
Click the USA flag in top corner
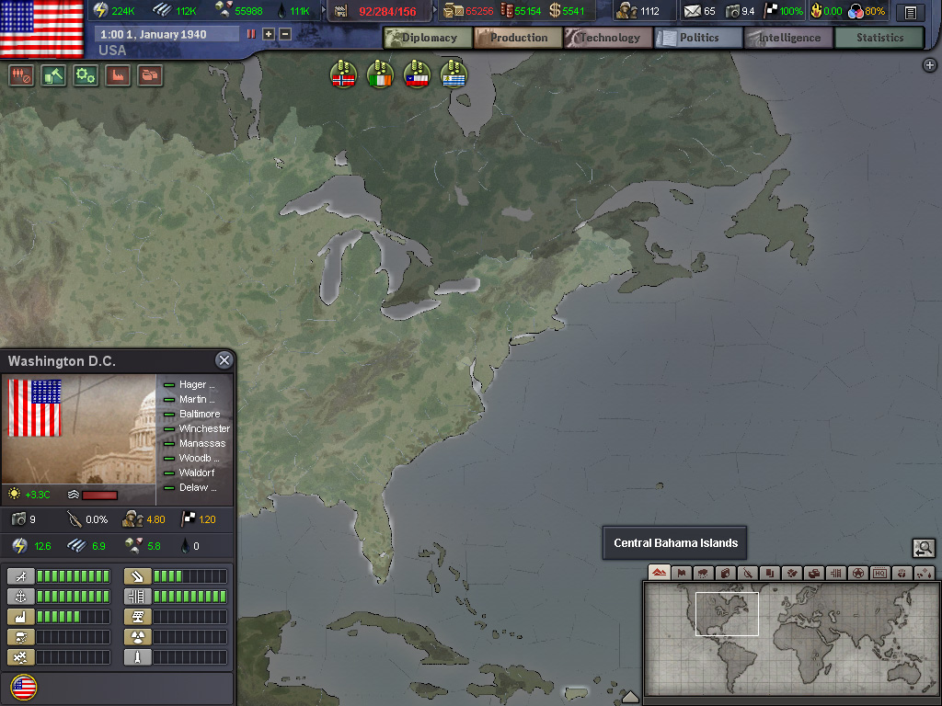(42, 27)
